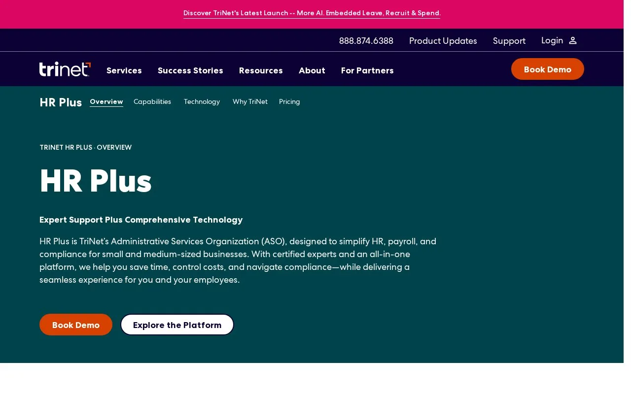Open the TriNet latest launch banner link

click(x=312, y=13)
